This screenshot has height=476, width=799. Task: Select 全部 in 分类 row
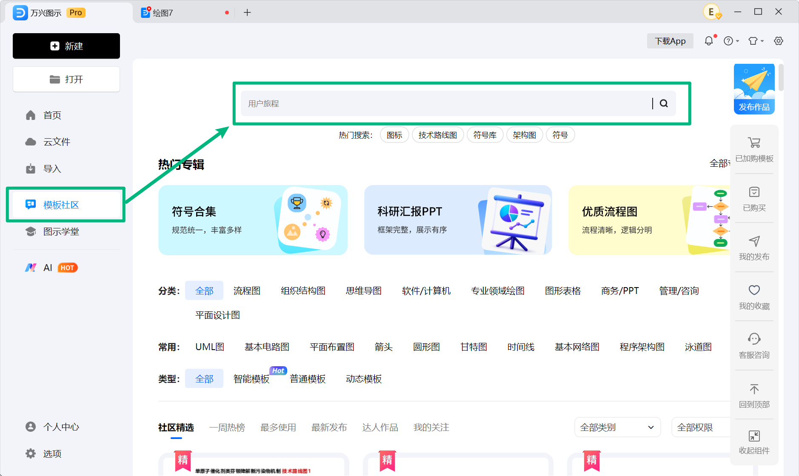coord(204,291)
